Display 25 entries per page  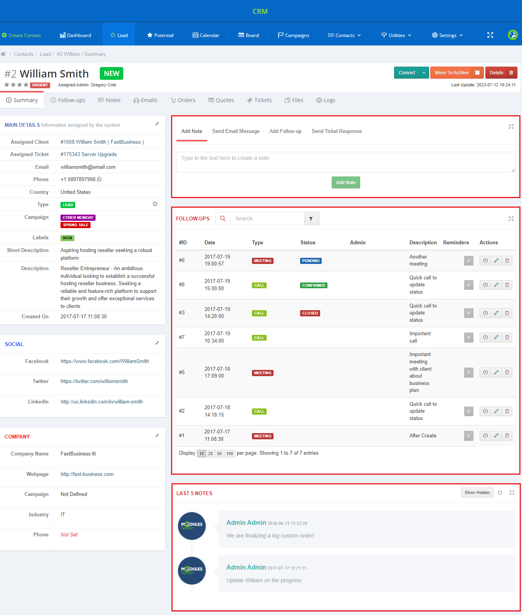point(210,454)
